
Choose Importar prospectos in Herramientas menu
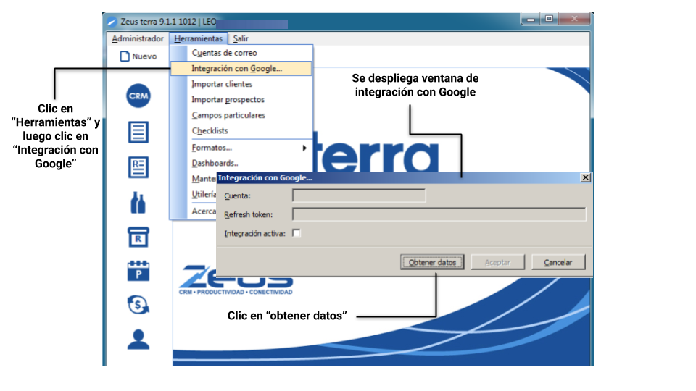click(x=241, y=99)
